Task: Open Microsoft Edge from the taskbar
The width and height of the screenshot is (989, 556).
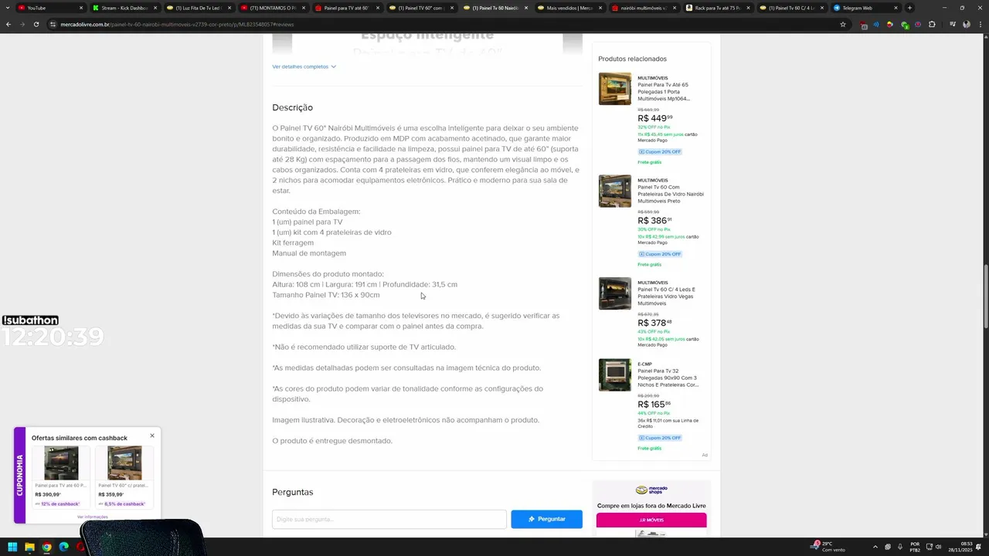Action: pos(63,547)
